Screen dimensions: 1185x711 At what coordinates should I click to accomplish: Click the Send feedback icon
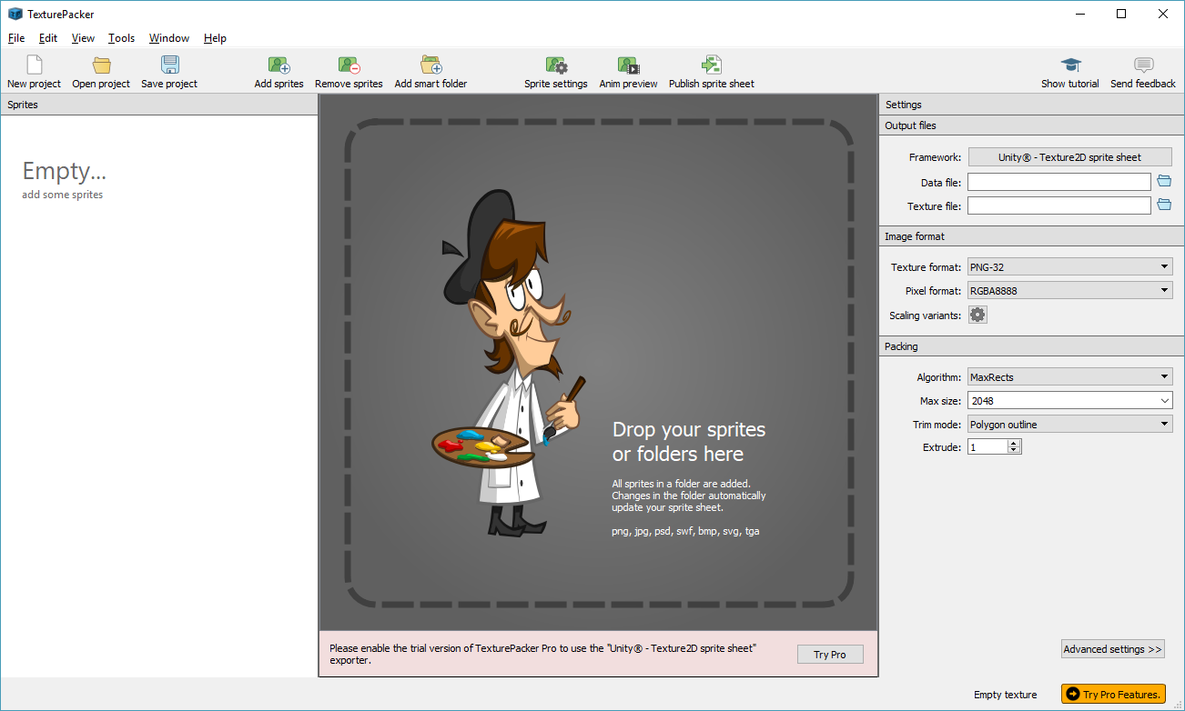(1143, 65)
